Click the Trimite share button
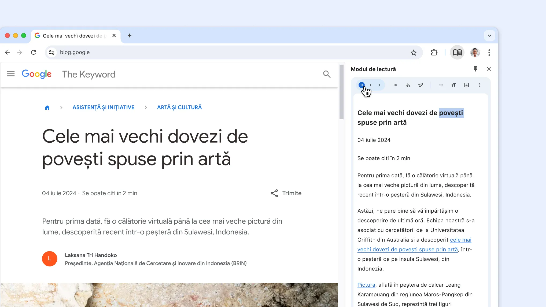Image resolution: width=546 pixels, height=307 pixels. point(286,193)
